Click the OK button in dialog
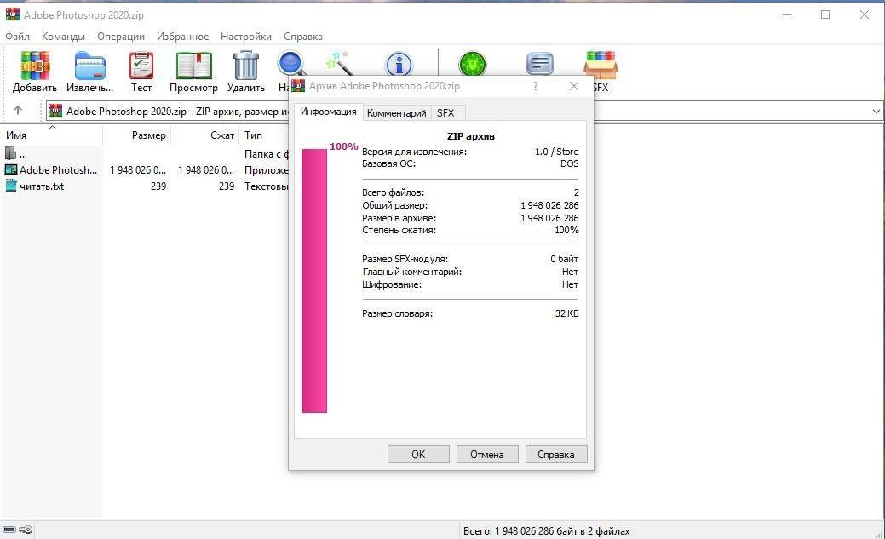Image resolution: width=885 pixels, height=539 pixels. pyautogui.click(x=418, y=455)
